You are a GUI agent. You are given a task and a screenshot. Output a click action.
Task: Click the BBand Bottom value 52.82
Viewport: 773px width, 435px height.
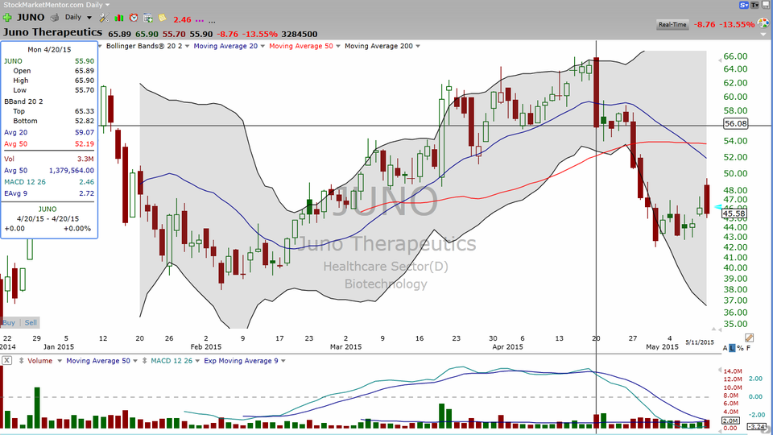(x=85, y=121)
